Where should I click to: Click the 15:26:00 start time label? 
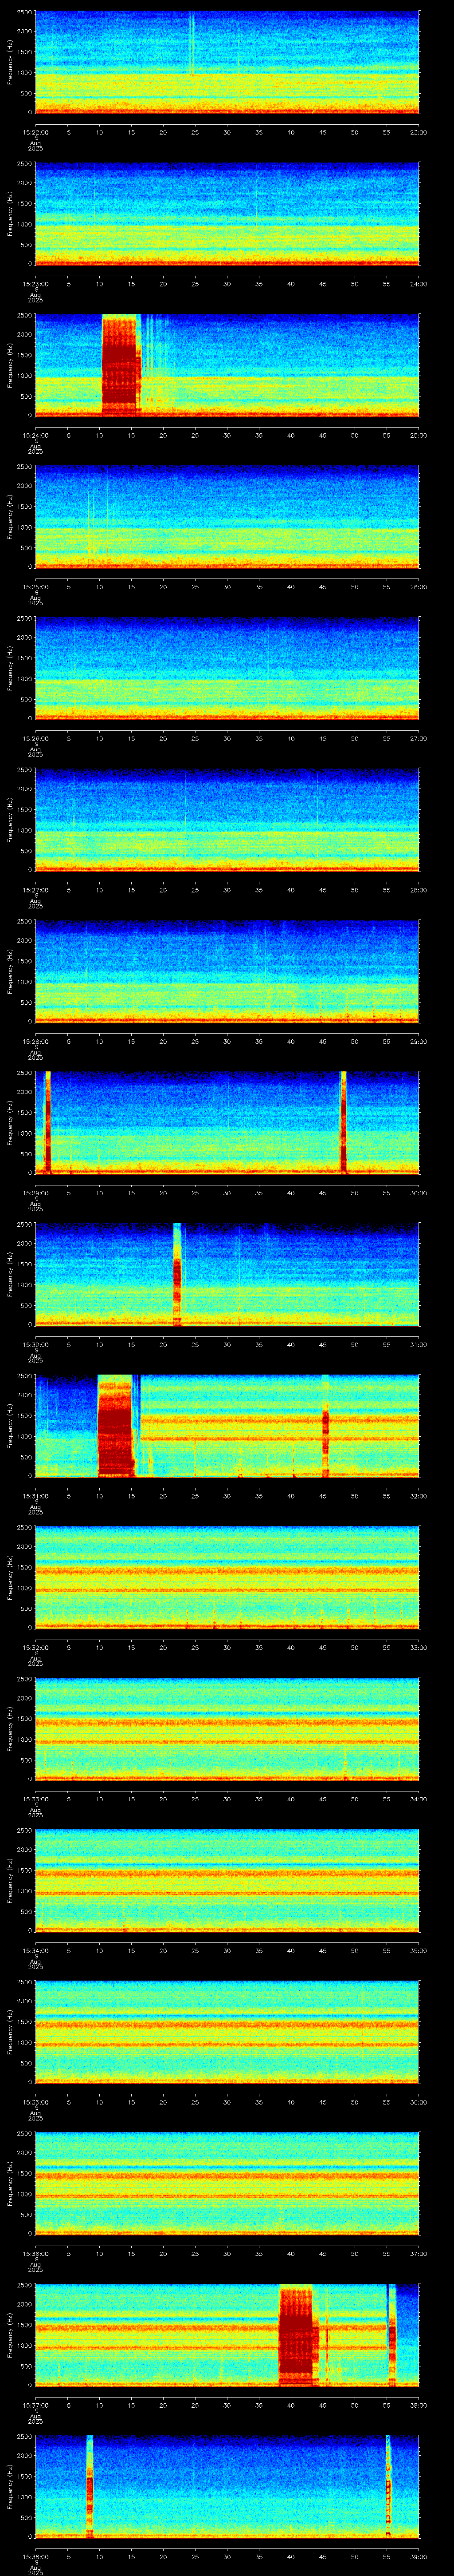point(35,738)
